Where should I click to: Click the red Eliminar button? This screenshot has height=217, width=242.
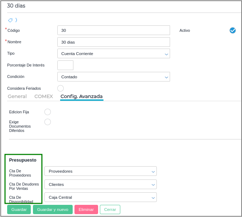pos(86,209)
